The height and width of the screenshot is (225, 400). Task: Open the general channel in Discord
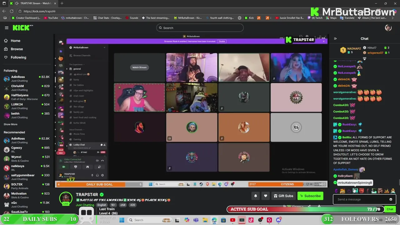(77, 69)
